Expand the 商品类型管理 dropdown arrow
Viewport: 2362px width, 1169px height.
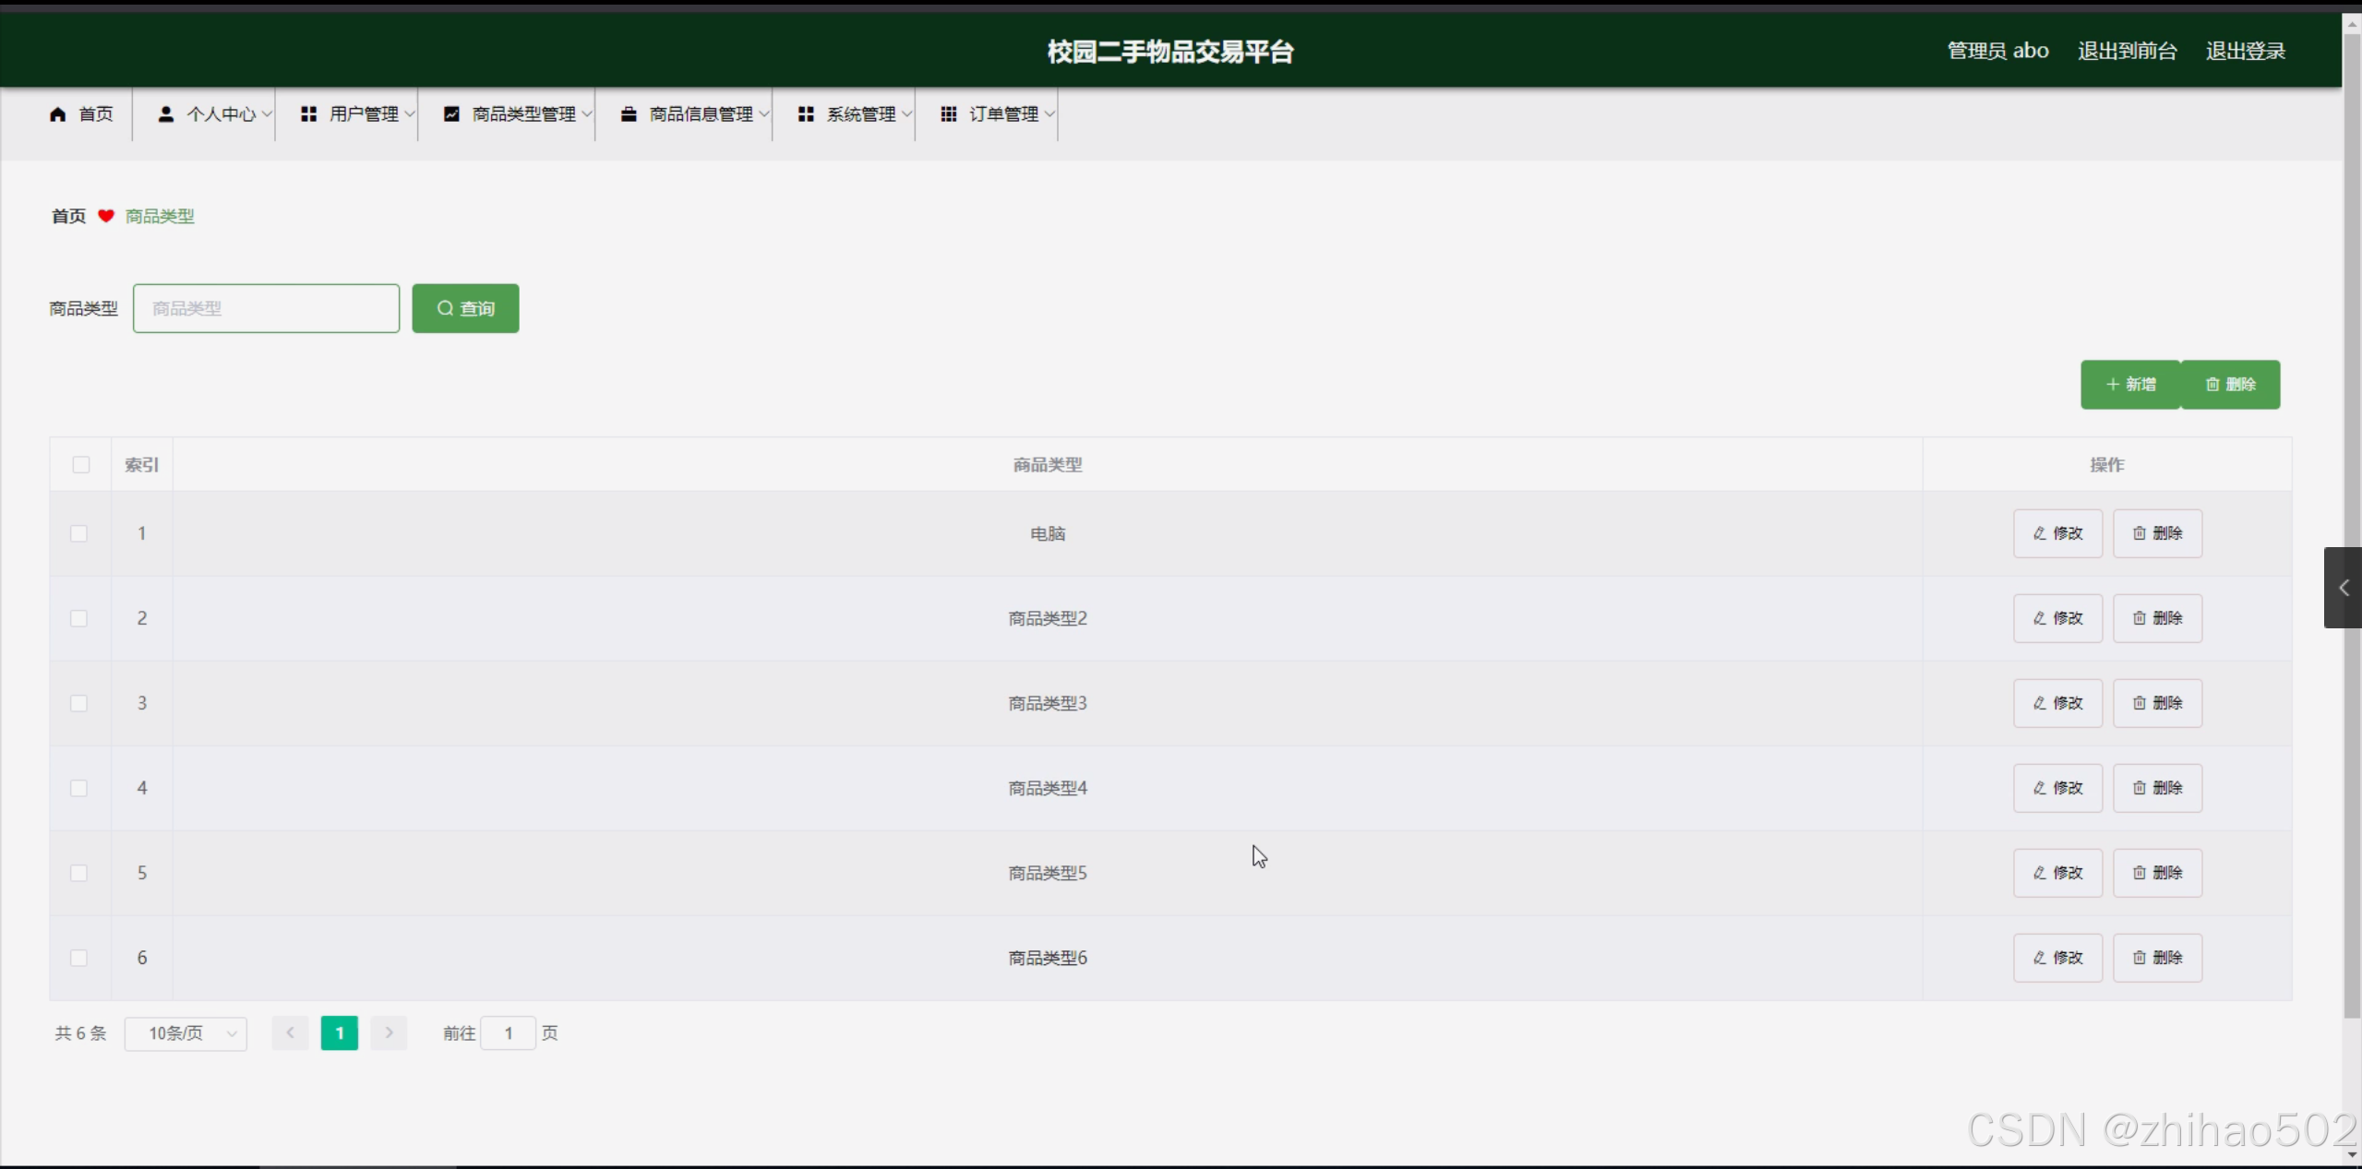[587, 114]
